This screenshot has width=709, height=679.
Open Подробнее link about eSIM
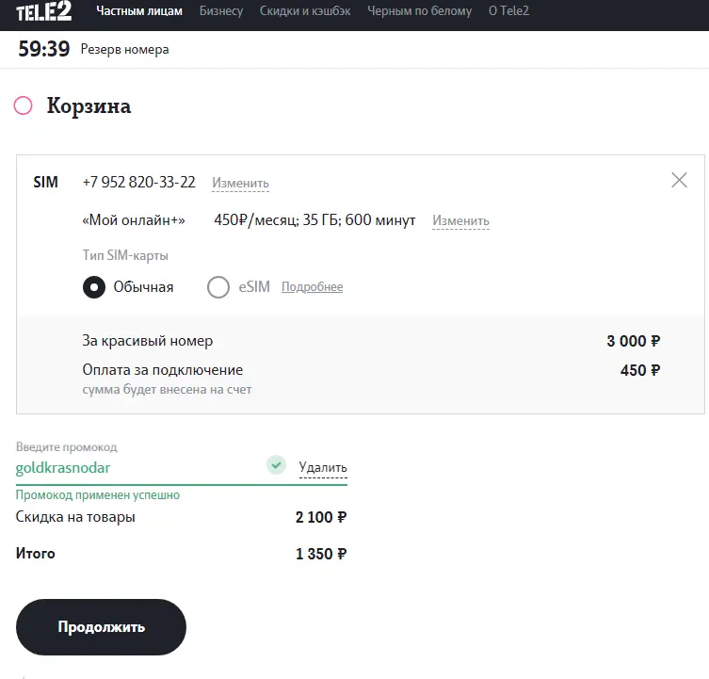(312, 287)
